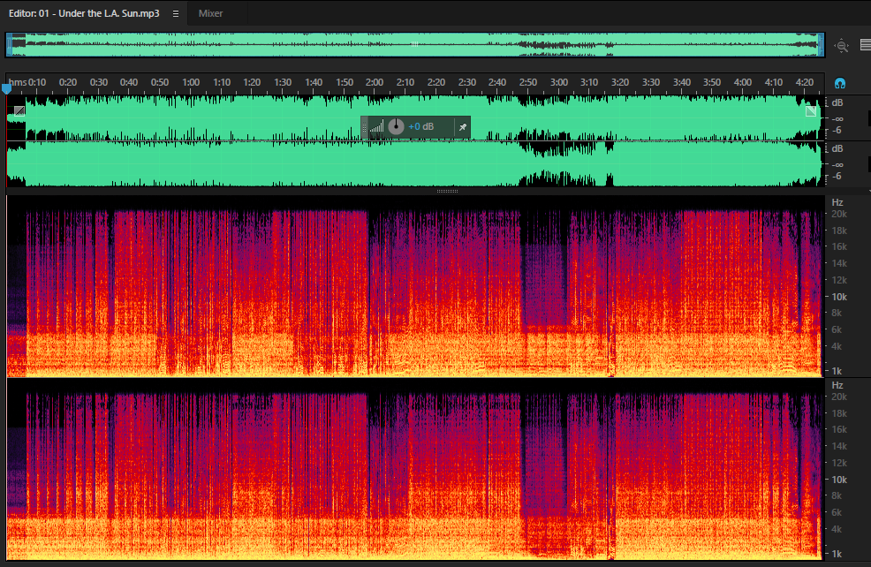
Task: Click left edge handle of overview navigator
Action: pyautogui.click(x=10, y=44)
